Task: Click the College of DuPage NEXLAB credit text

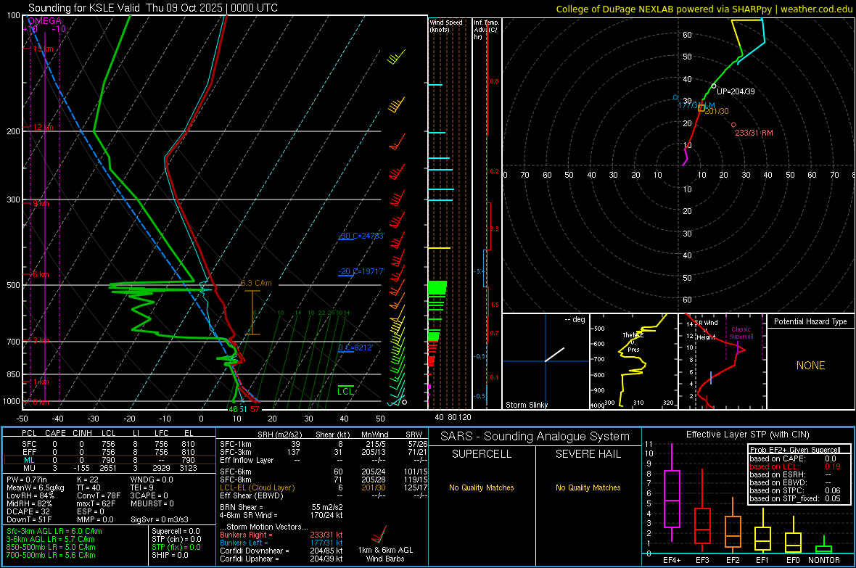Action: coord(704,9)
